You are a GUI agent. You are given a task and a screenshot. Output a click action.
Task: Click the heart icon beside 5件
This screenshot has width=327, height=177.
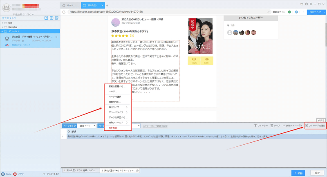(228, 25)
